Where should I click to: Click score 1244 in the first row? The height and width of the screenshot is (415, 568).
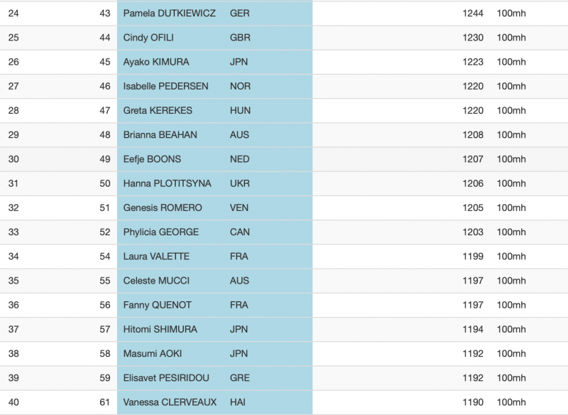point(473,14)
